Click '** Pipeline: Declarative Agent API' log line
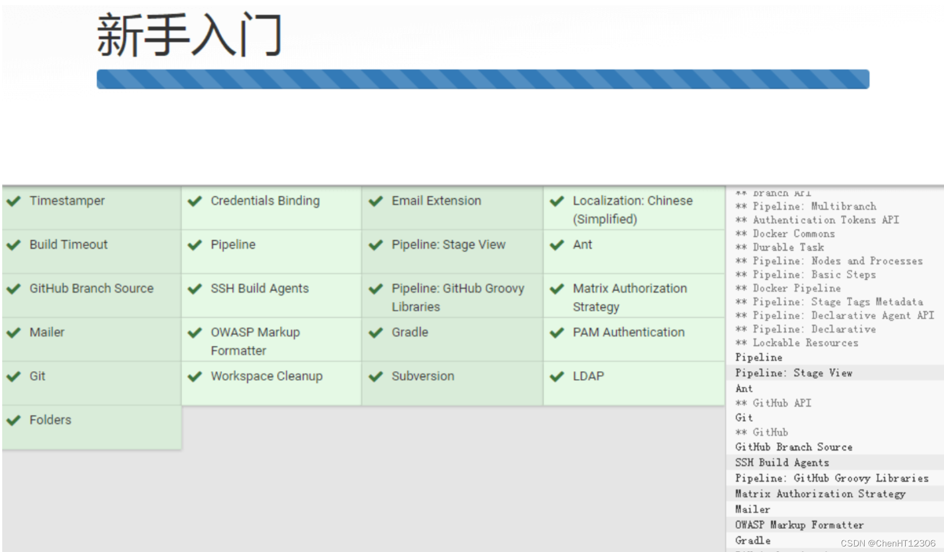 (x=835, y=315)
